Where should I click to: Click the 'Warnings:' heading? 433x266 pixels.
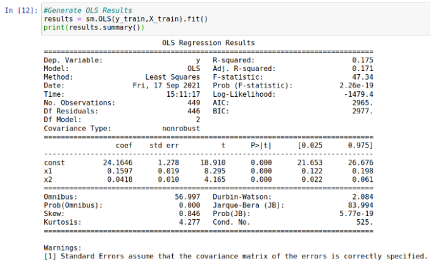[63, 248]
